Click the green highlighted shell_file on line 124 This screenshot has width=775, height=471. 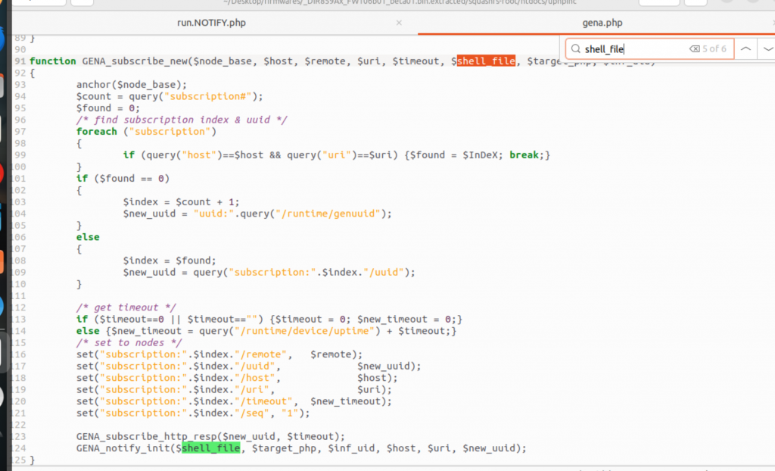tap(210, 448)
